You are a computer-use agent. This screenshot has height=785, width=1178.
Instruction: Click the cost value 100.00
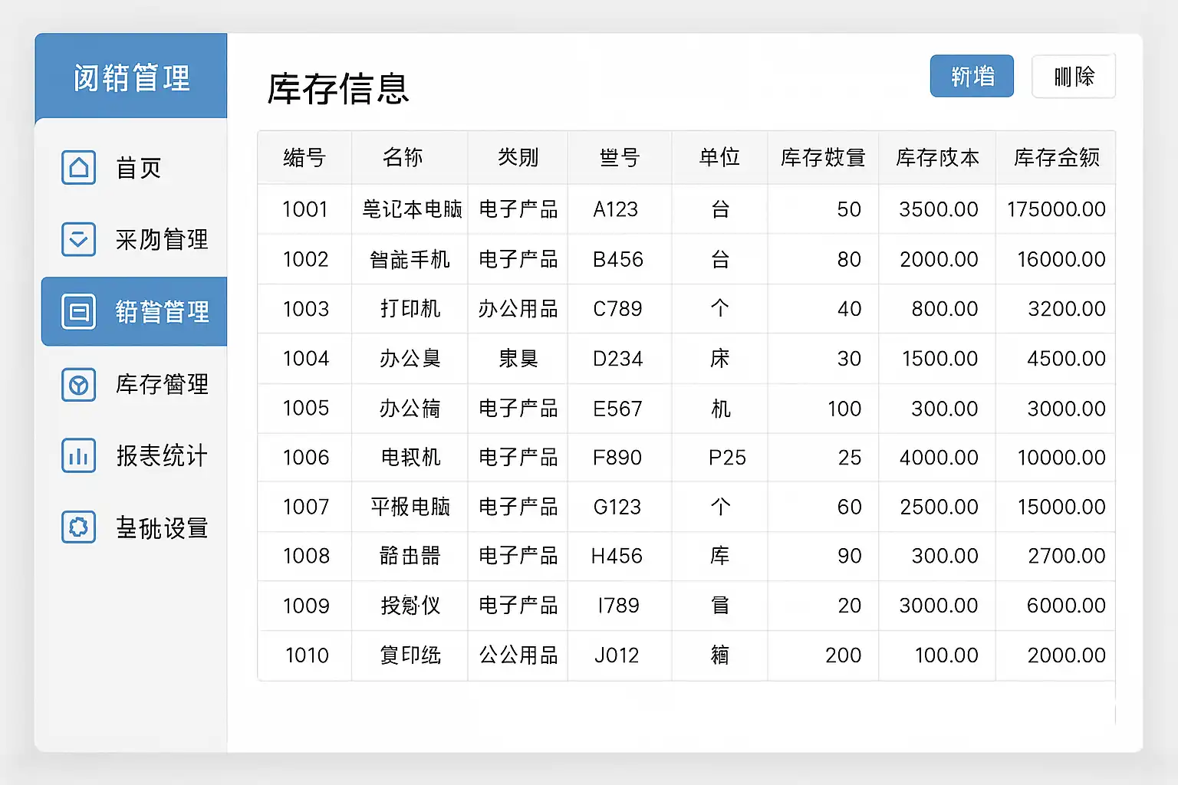pos(946,655)
